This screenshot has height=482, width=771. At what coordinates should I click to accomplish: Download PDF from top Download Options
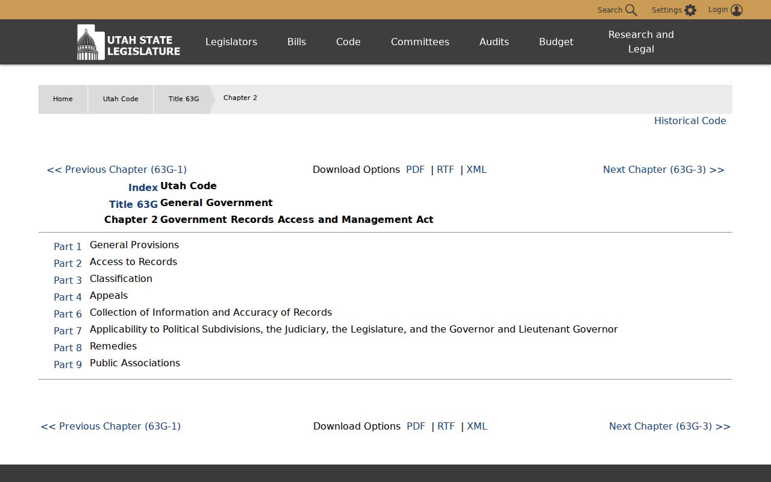[x=415, y=169]
